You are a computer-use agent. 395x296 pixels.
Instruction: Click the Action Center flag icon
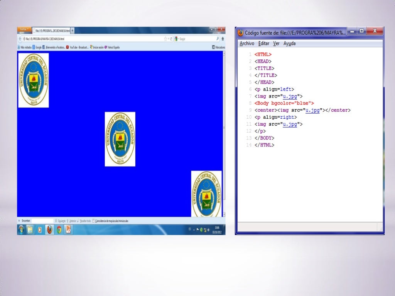coord(197,230)
